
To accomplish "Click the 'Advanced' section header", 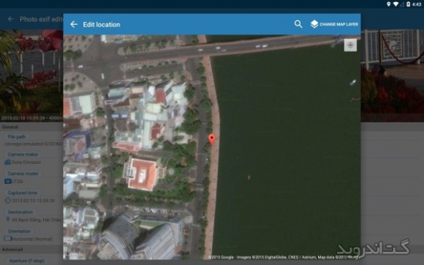I will [12, 250].
